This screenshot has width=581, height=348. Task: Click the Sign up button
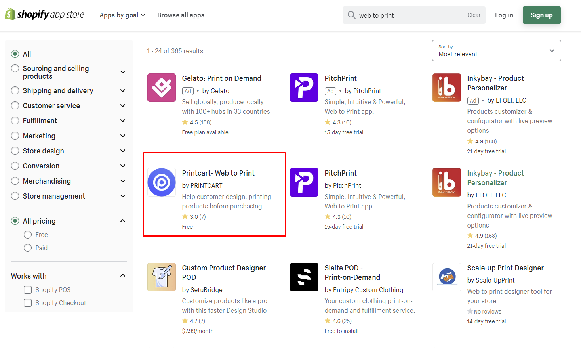coord(542,15)
